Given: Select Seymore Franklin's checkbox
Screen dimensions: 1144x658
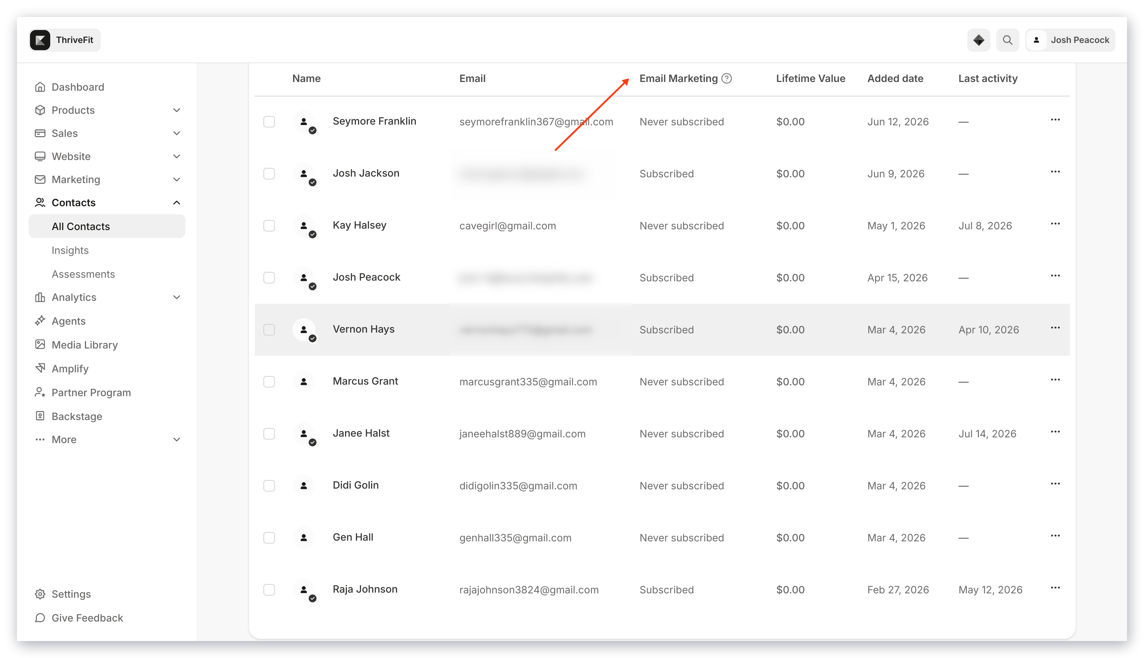Looking at the screenshot, I should point(269,122).
